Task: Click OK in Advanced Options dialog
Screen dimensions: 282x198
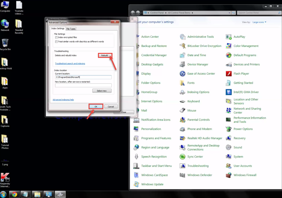Action: tap(96, 106)
